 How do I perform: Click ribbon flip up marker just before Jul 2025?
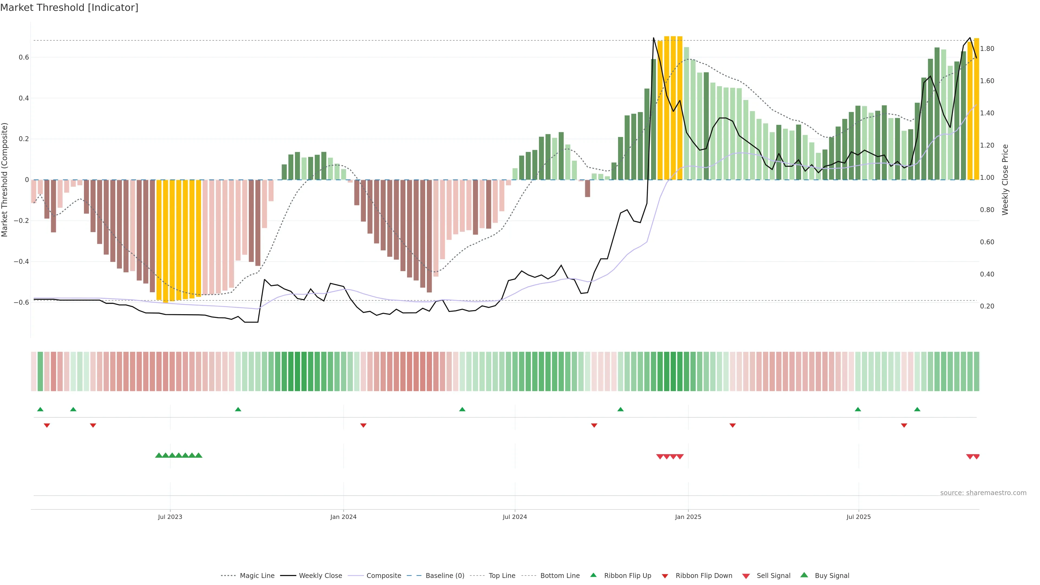[858, 409]
